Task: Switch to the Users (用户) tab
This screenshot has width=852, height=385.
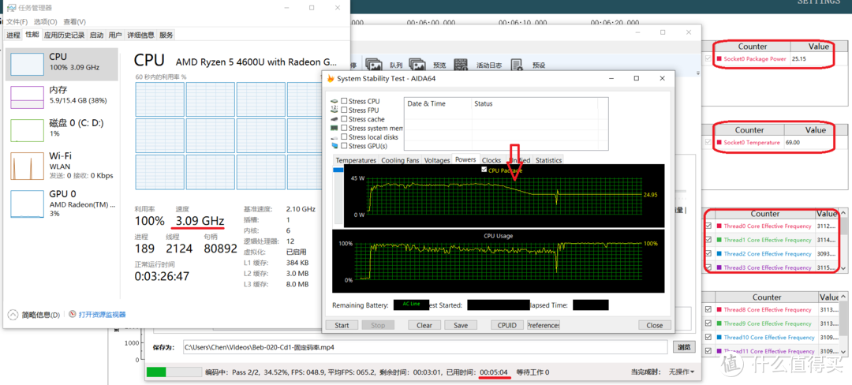Action: (x=115, y=35)
